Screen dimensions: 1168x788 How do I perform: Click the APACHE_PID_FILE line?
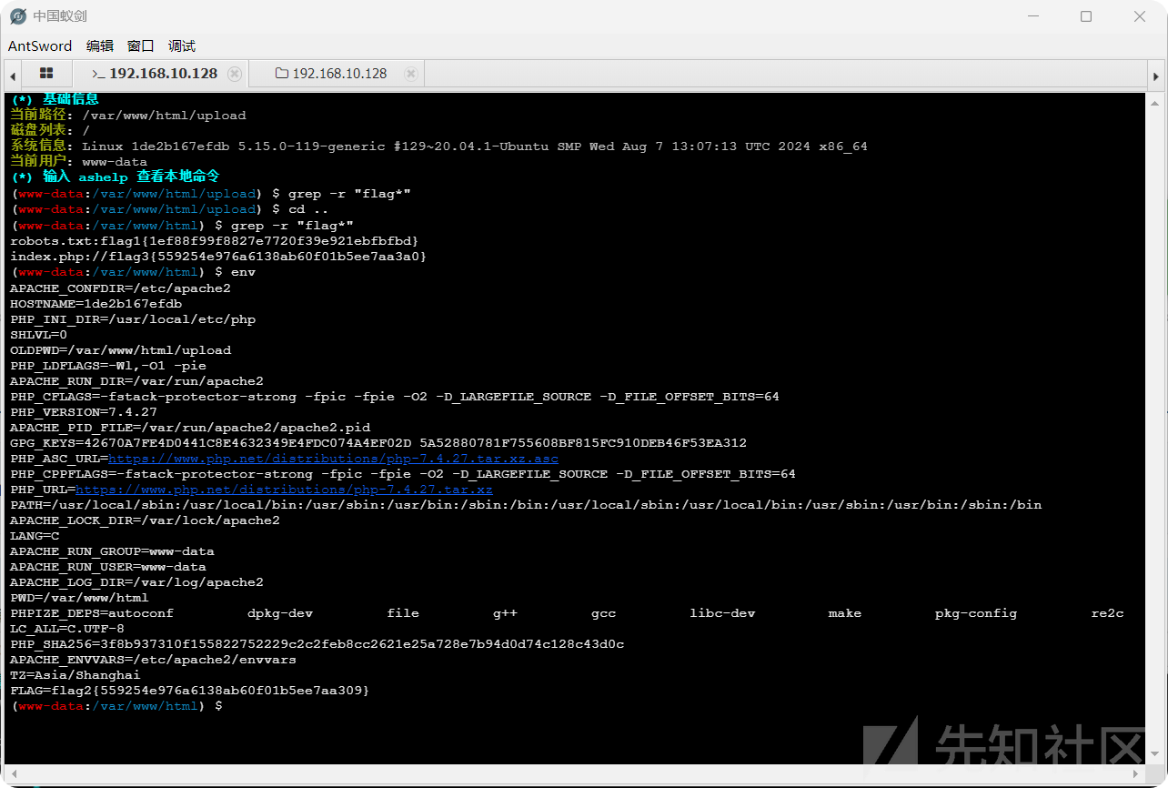pyautogui.click(x=190, y=428)
